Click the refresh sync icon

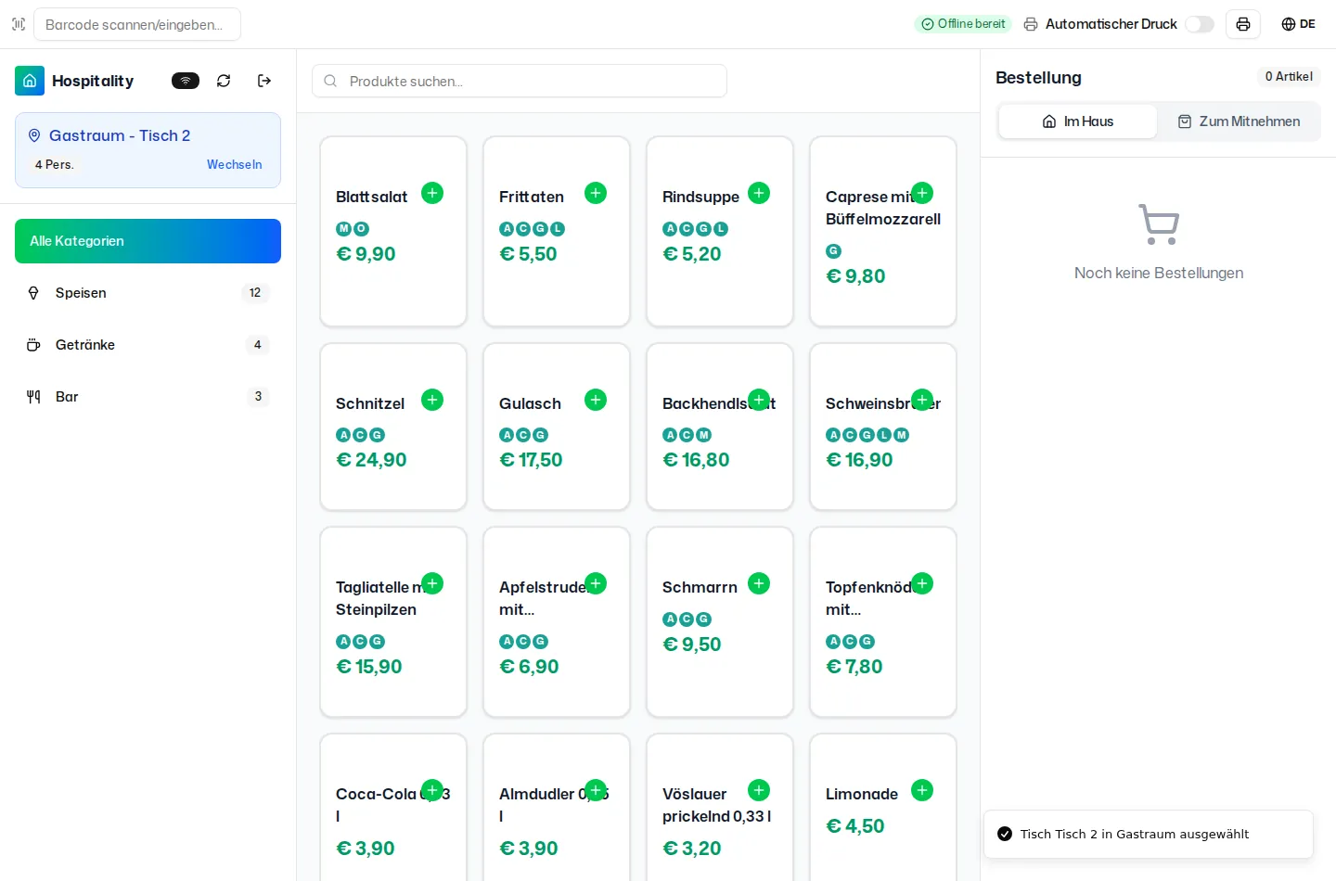point(224,81)
